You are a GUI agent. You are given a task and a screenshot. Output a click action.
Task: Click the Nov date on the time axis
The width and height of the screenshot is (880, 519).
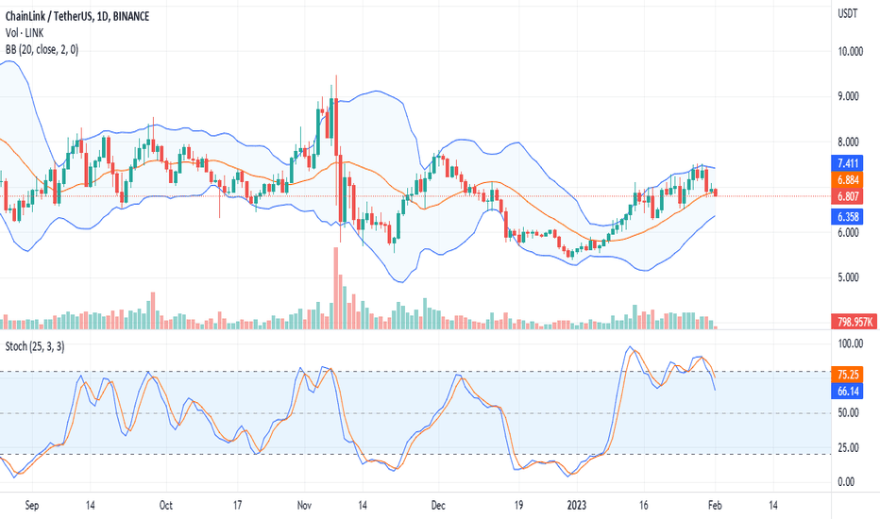pos(304,505)
